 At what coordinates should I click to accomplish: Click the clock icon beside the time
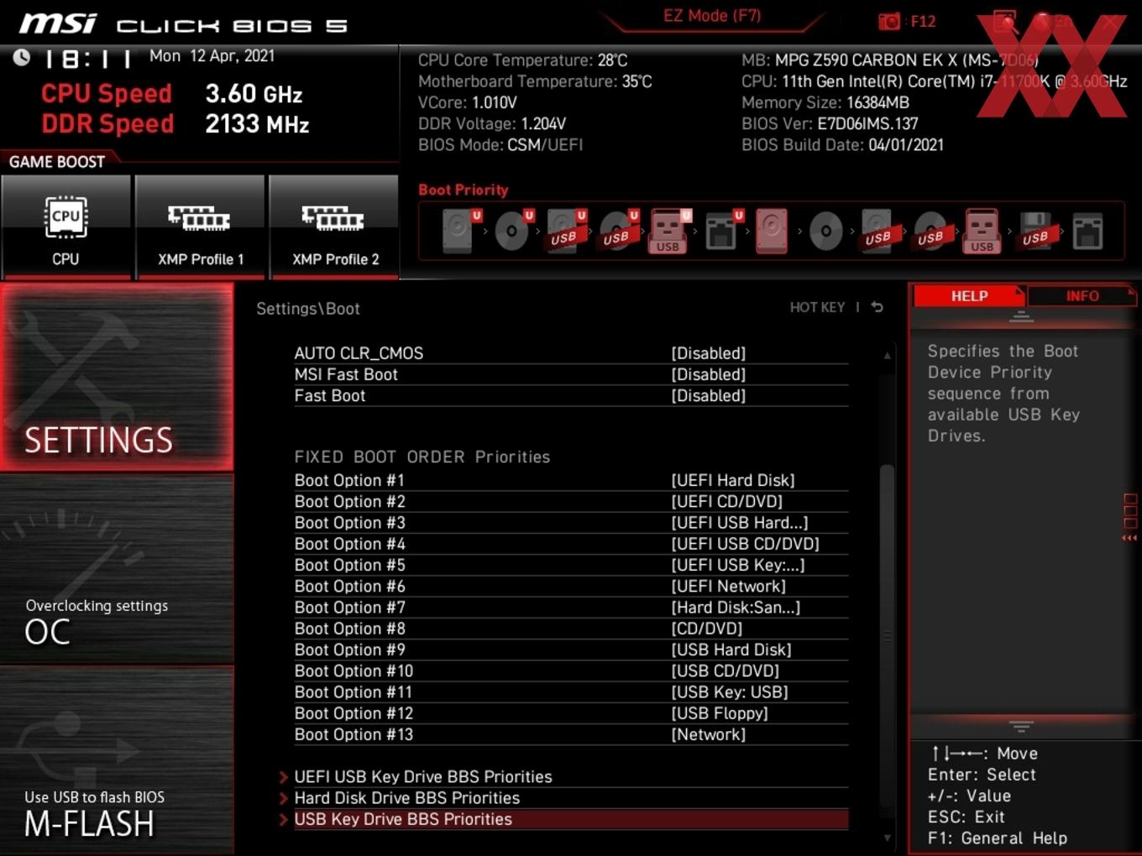(22, 57)
